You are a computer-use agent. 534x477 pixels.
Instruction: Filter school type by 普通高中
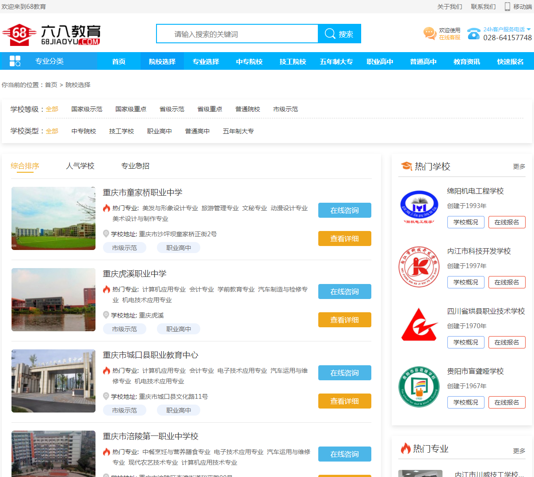point(198,131)
